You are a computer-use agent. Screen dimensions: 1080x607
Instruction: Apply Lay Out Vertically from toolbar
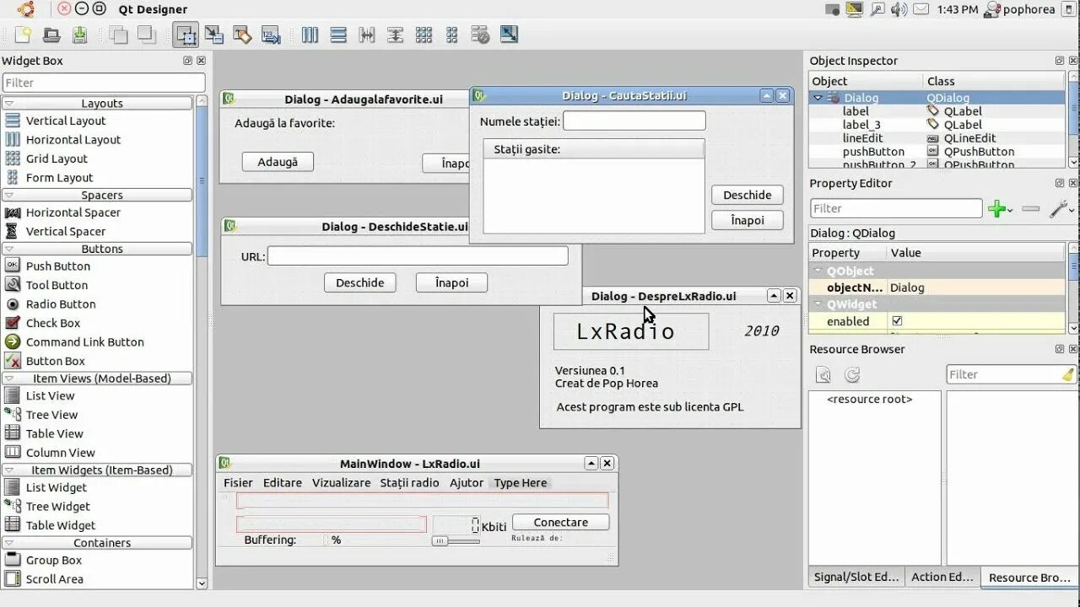click(338, 35)
